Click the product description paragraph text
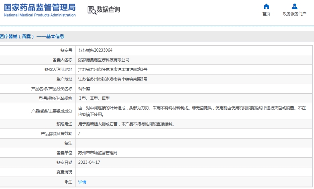Screen dimensions: 314x189 (192, 111)
